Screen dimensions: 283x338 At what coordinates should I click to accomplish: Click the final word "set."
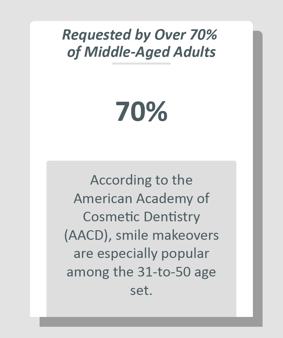tap(141, 291)
